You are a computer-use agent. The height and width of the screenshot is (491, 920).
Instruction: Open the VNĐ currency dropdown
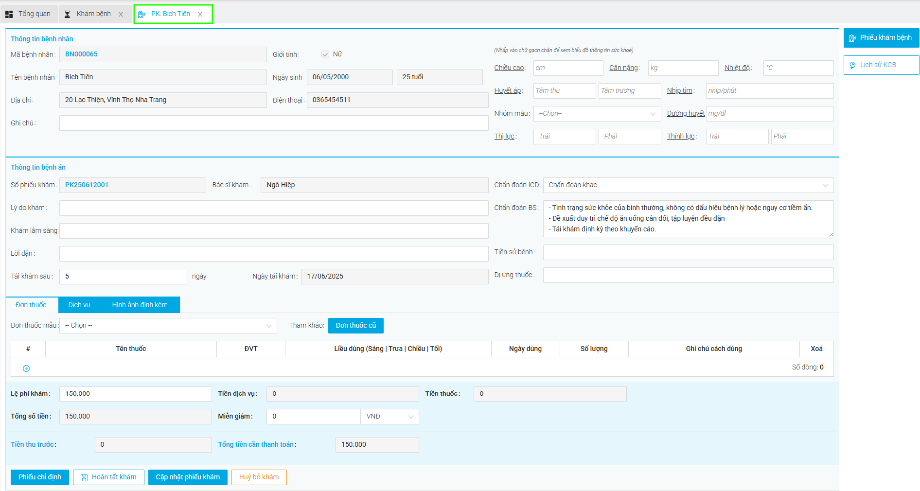tap(389, 417)
